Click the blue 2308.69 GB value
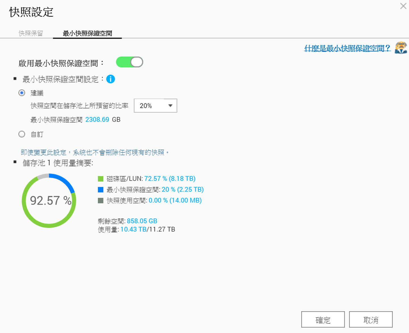 [x=97, y=120]
